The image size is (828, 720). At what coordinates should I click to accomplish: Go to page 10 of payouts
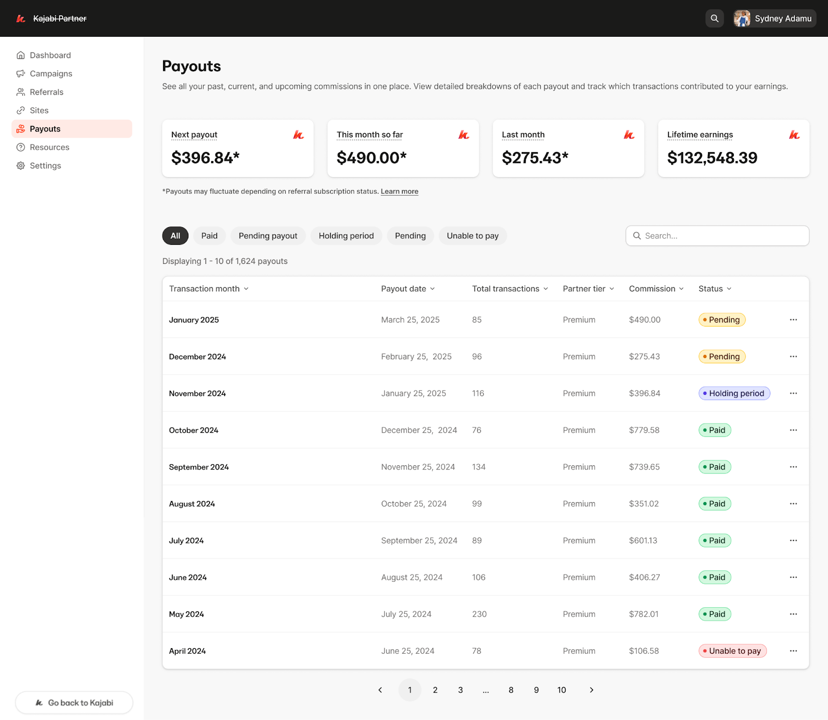pos(561,689)
